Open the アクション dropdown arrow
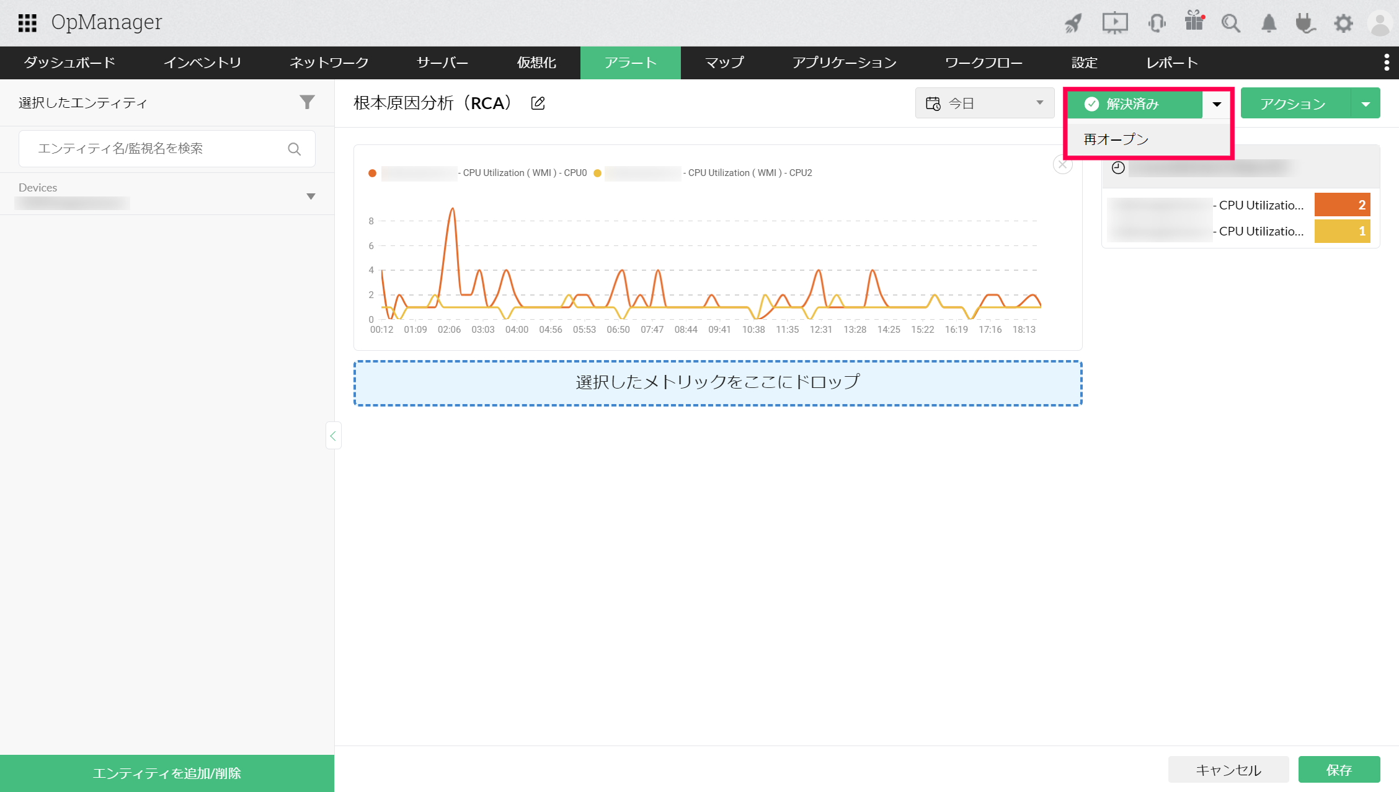Viewport: 1399px width, 792px height. click(x=1366, y=104)
